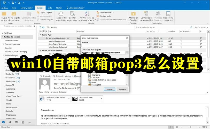Viewport: 210px width, 129px height.
Task: Flag the aulainf@yahoo.com message
Action: tap(201, 41)
